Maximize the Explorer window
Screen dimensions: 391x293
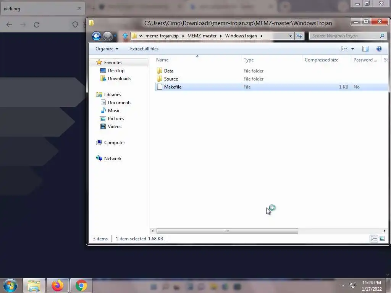pos(366,22)
